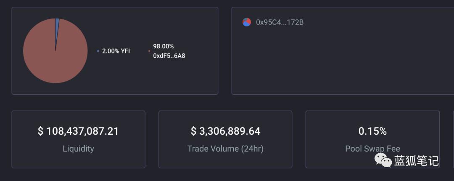Open the 0x95C4...172B pool address
This screenshot has height=181, width=454.
click(280, 22)
